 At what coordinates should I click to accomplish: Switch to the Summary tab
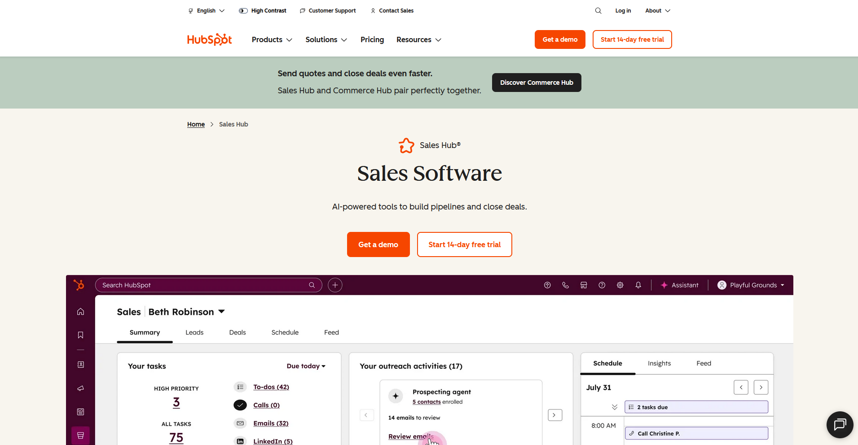click(145, 332)
